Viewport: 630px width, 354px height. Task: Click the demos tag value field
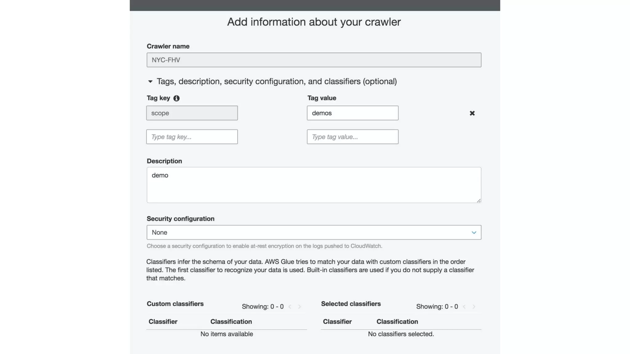[x=353, y=113]
